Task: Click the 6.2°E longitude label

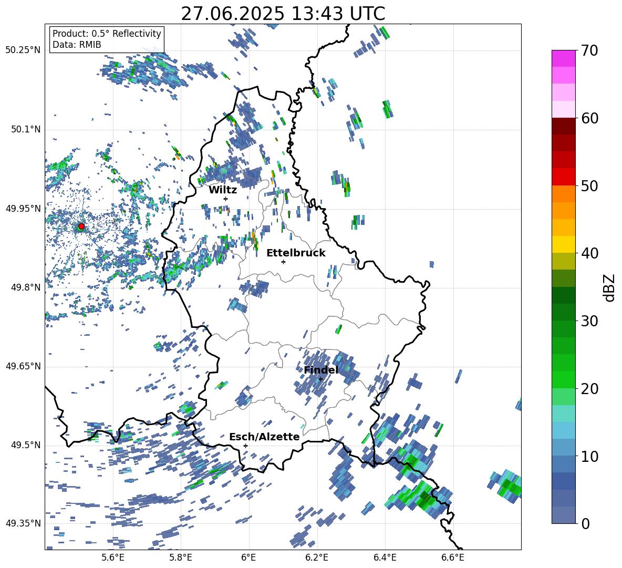Action: (317, 557)
